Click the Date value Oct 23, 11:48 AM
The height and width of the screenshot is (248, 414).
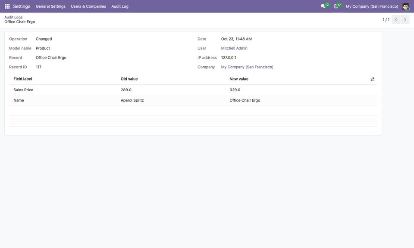pyautogui.click(x=236, y=39)
